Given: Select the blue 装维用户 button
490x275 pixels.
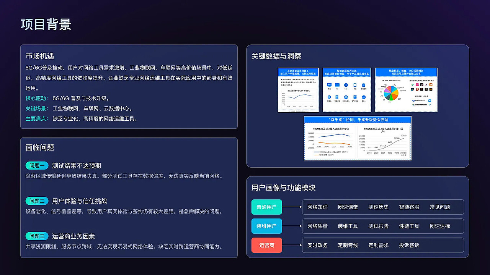Looking at the screenshot, I should click(266, 226).
